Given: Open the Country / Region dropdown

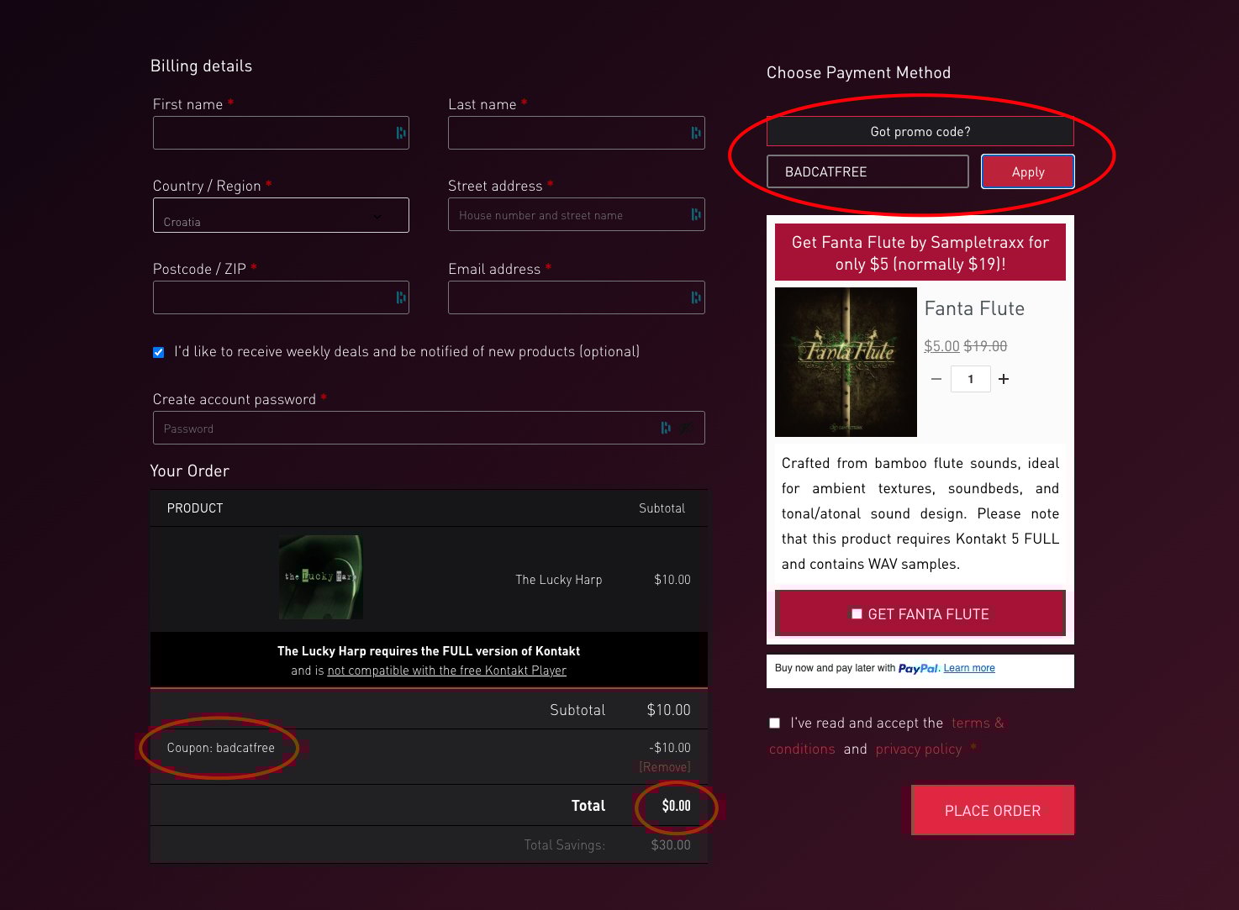Looking at the screenshot, I should tap(281, 215).
